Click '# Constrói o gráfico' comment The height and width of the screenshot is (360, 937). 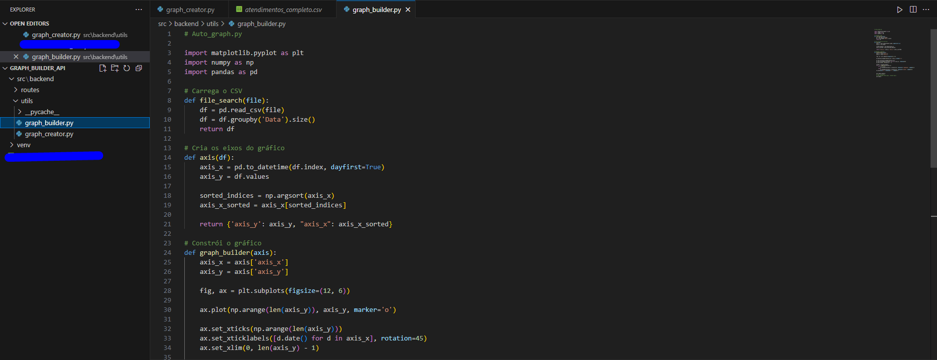click(x=223, y=243)
